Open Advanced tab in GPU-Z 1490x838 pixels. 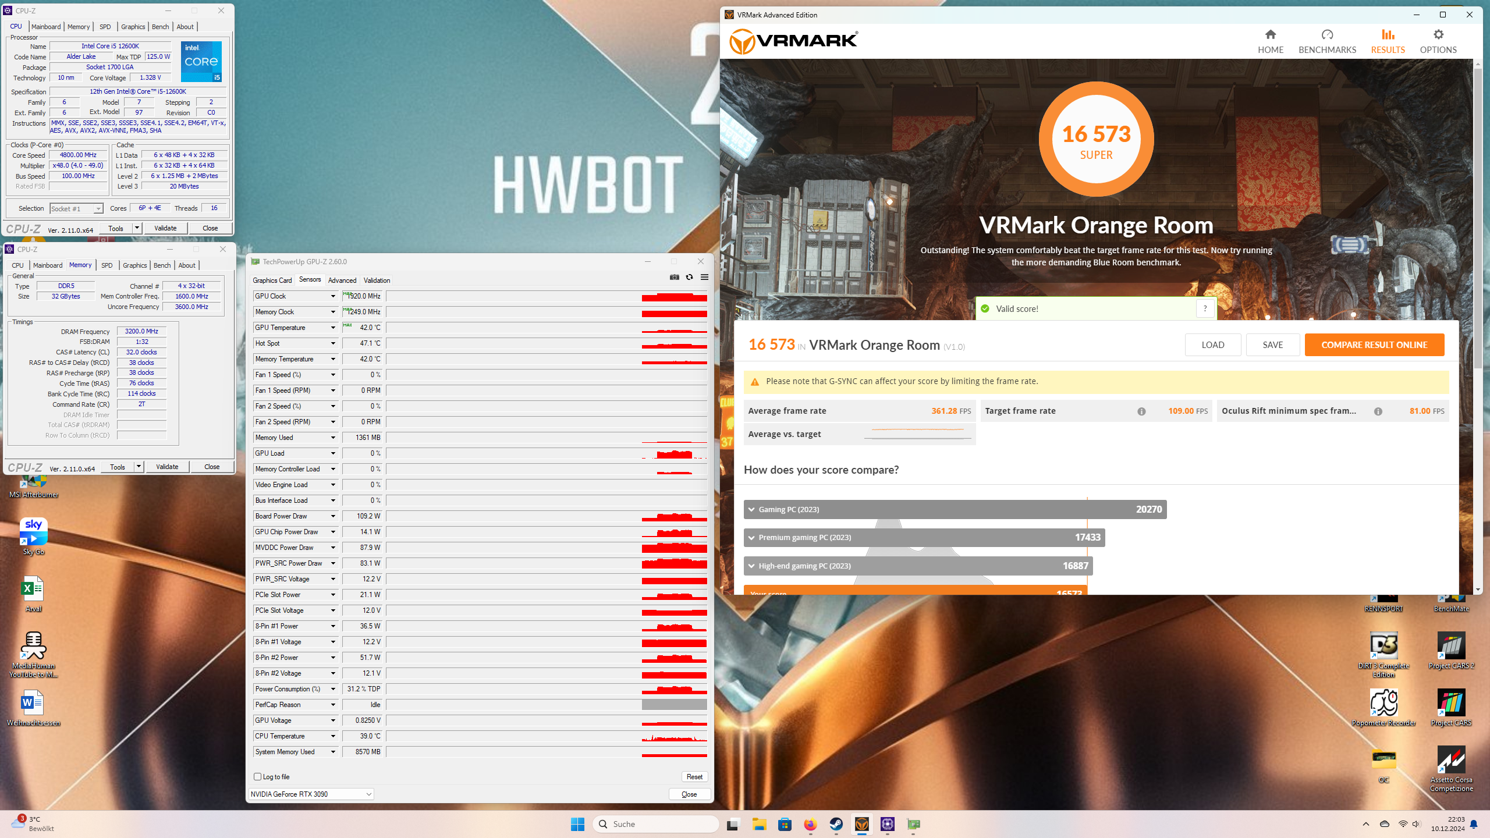coord(342,280)
